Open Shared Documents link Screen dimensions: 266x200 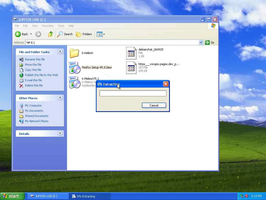coord(37,116)
